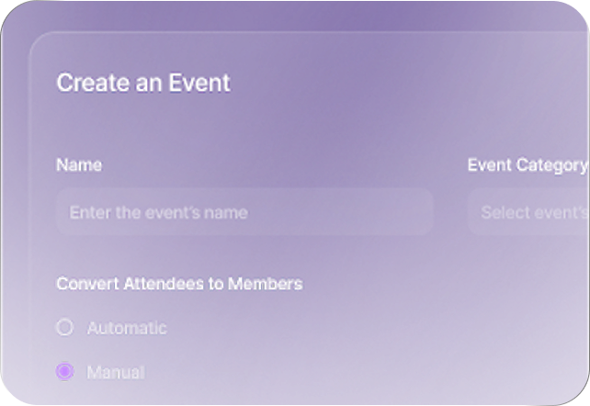
Task: Select the Automatic radio button
Action: (x=64, y=327)
